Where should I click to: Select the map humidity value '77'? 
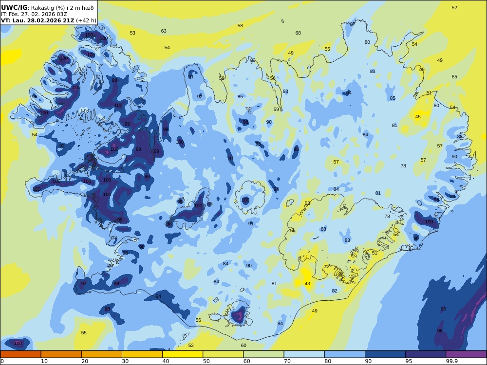309,67
